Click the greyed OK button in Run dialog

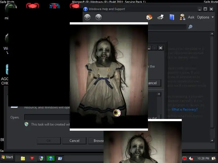pyautogui.click(x=49, y=141)
